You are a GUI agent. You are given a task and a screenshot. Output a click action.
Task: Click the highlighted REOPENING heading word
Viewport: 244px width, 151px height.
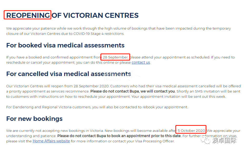pos(28,15)
